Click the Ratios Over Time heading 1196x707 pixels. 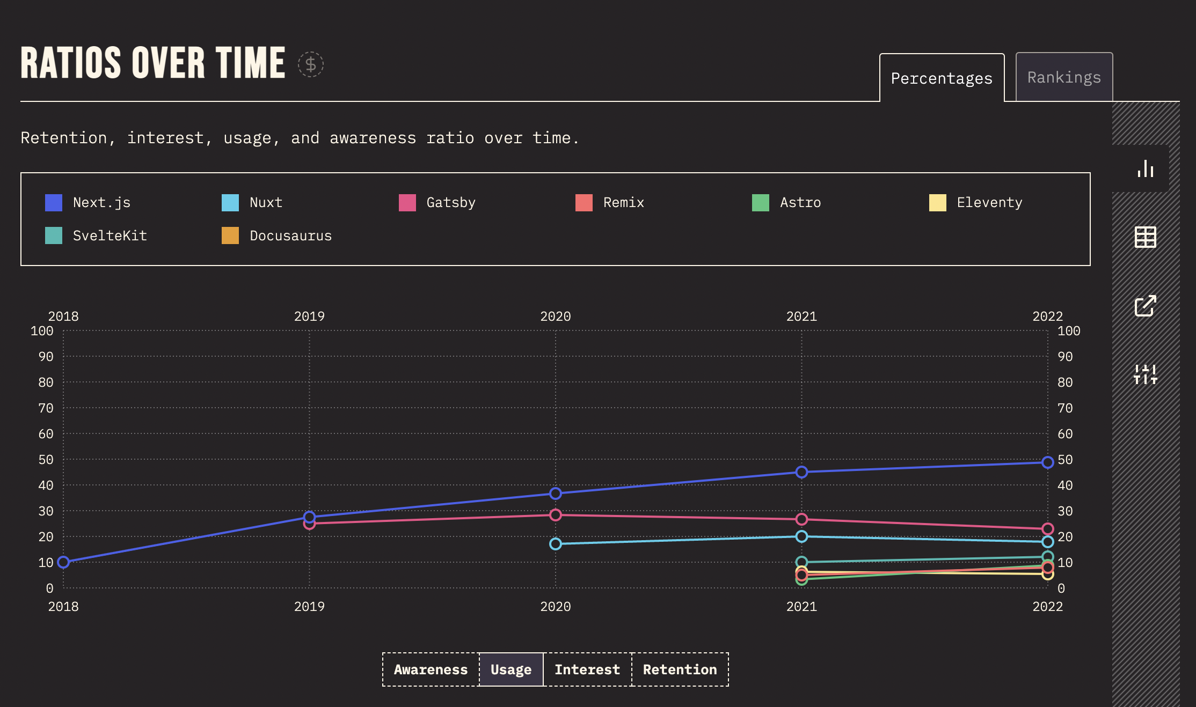click(153, 63)
